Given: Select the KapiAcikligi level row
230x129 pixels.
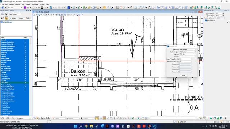Looking at the screenshot, I should (15, 58).
